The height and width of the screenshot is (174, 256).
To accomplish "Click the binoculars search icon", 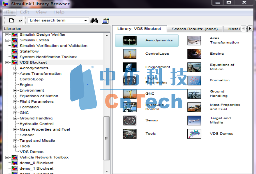I will pyautogui.click(x=94, y=20).
